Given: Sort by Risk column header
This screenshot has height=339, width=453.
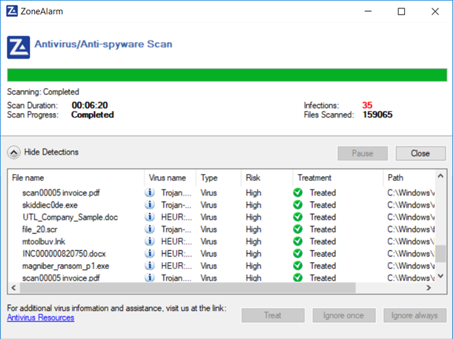Looking at the screenshot, I should (x=267, y=178).
